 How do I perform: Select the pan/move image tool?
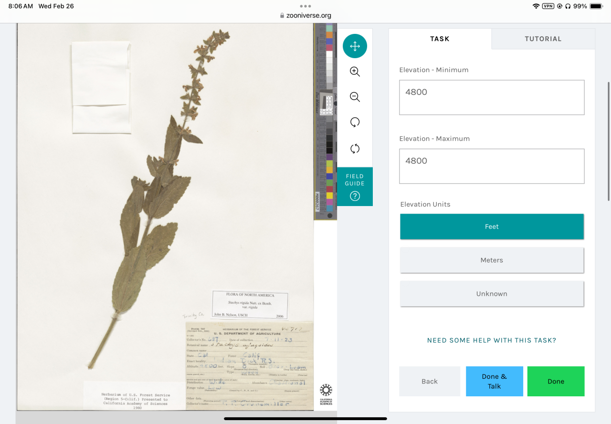355,46
